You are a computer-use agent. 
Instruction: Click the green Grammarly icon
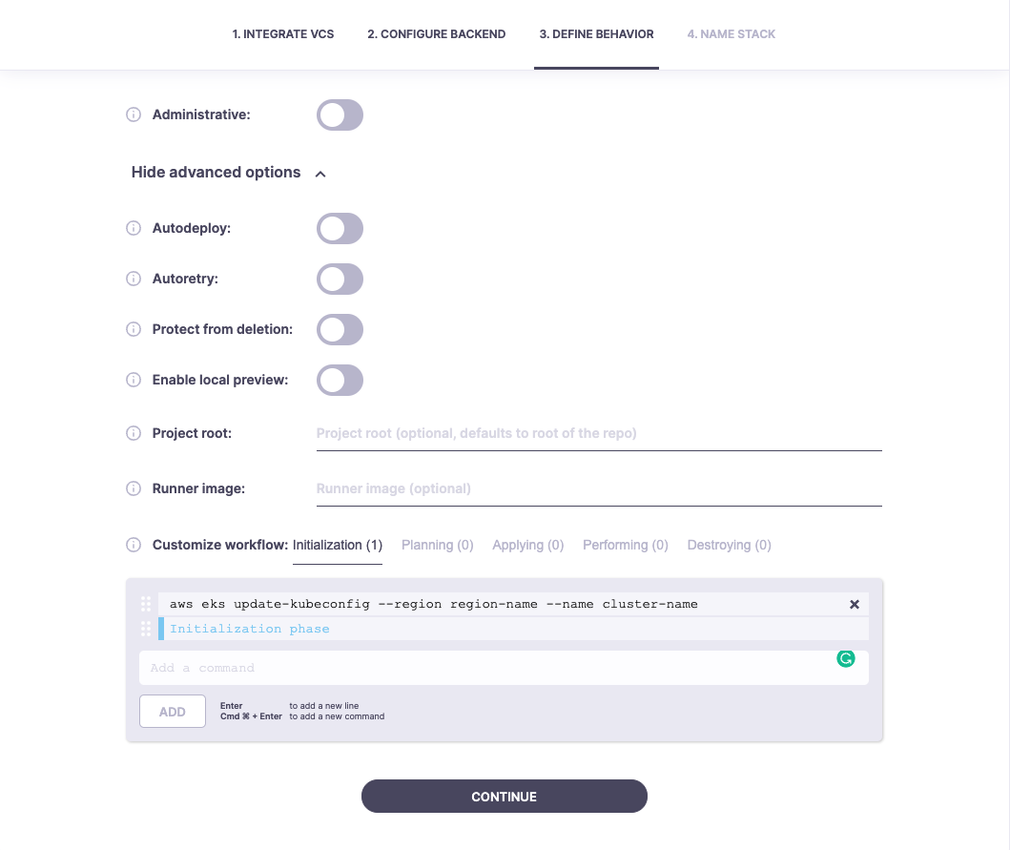846,658
